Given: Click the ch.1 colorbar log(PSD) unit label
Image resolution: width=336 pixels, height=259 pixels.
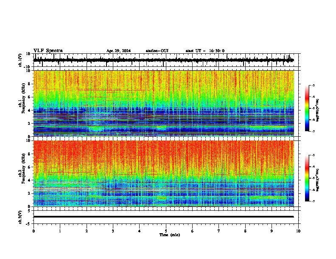Looking at the screenshot, I should point(318,110).
